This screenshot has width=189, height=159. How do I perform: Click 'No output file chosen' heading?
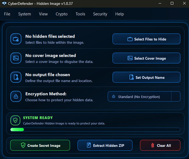pyautogui.click(x=48, y=75)
